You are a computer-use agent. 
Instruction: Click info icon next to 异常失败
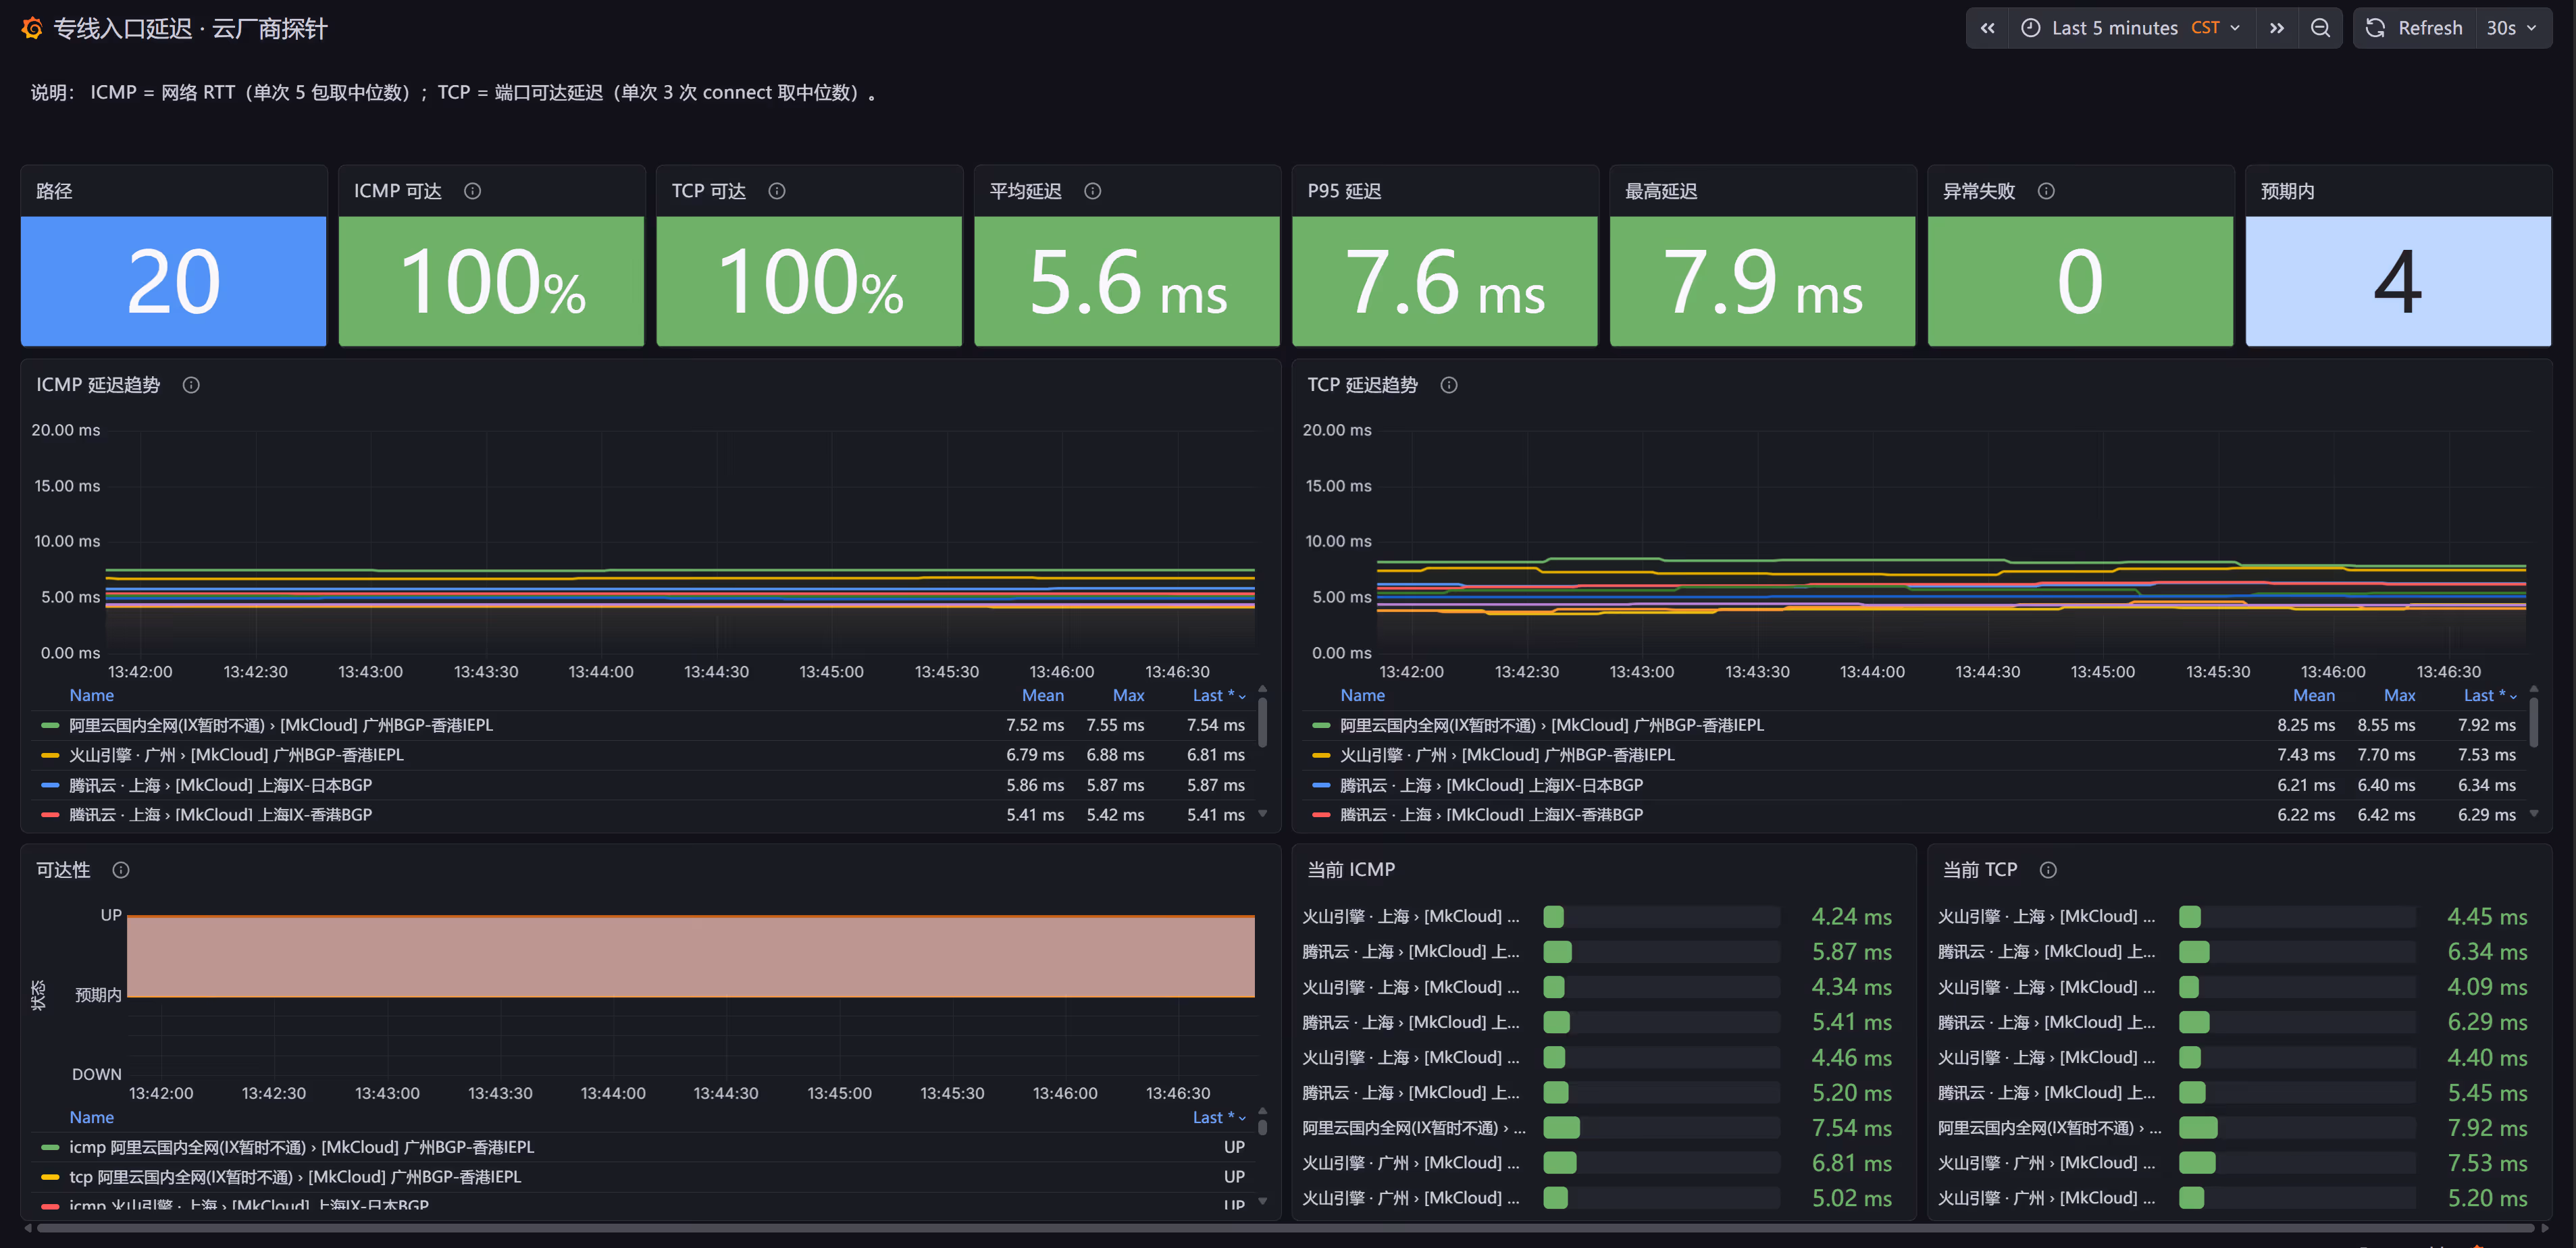point(2046,191)
